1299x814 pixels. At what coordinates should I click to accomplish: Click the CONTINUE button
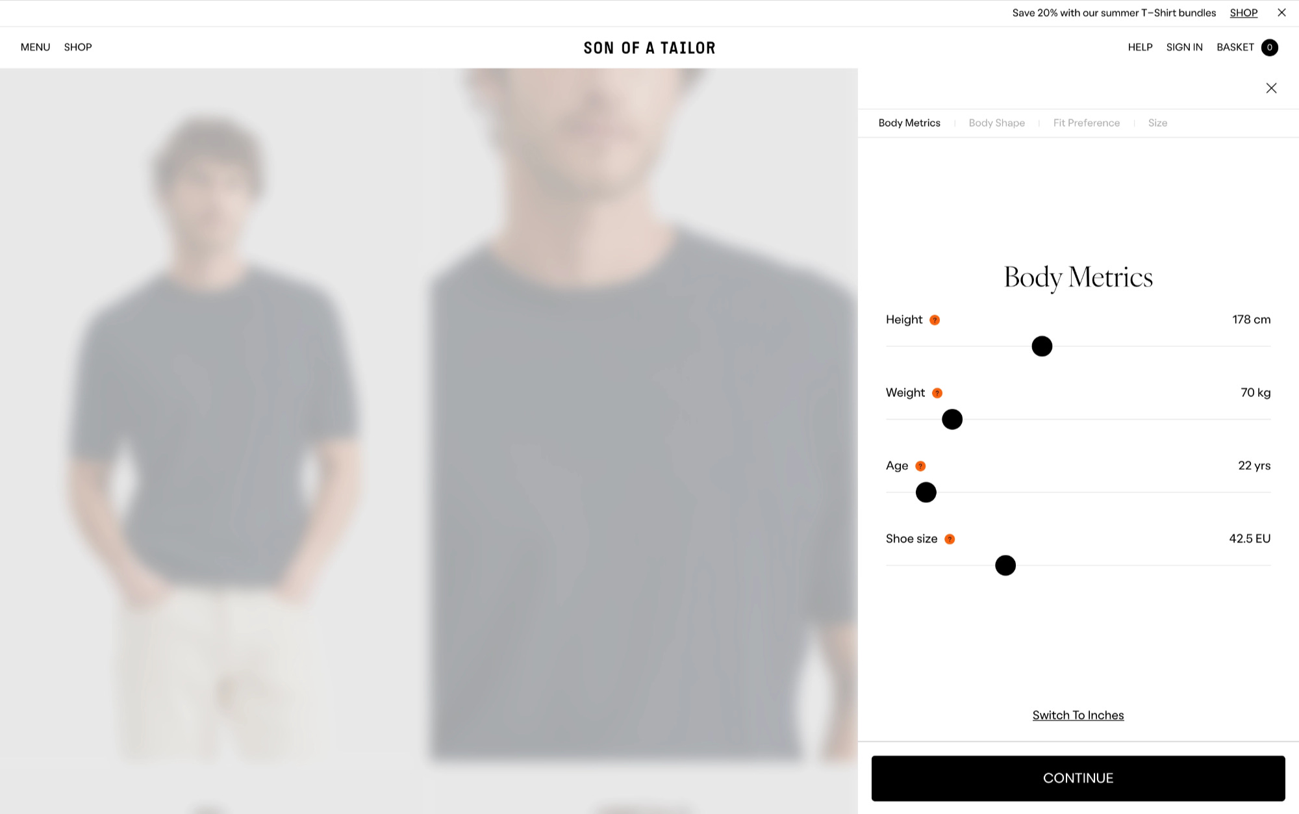[1078, 778]
